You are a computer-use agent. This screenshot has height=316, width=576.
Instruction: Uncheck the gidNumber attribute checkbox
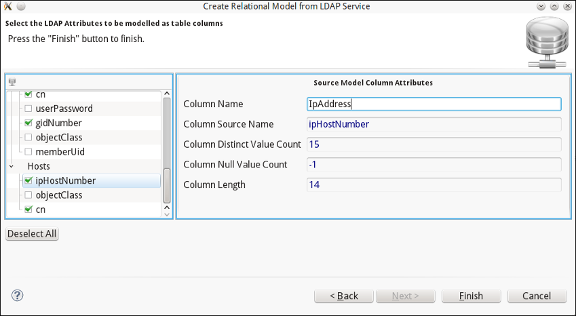[28, 123]
